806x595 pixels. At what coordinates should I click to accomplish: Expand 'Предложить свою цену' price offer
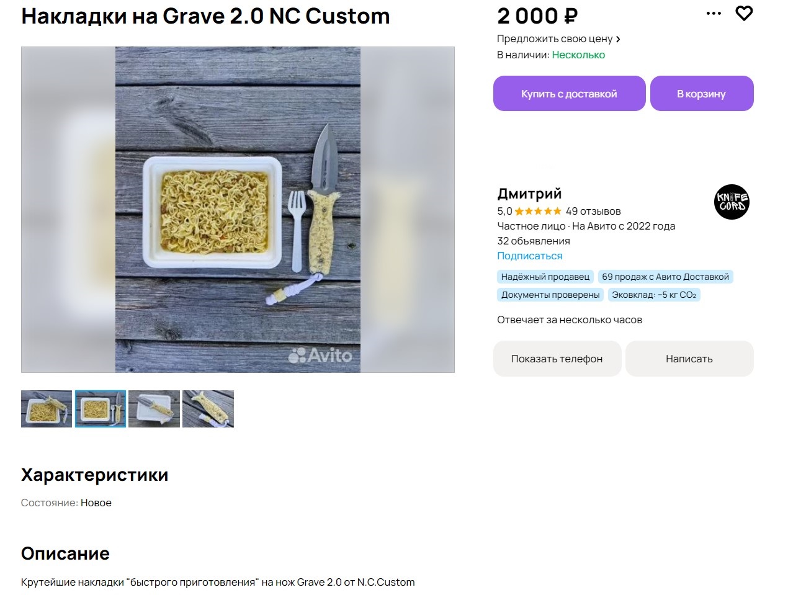tap(558, 39)
